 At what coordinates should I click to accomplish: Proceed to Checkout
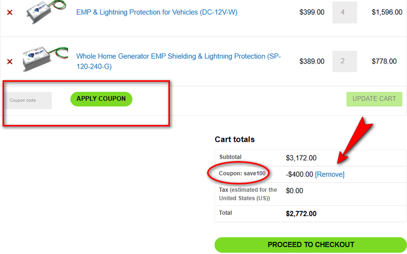(311, 244)
